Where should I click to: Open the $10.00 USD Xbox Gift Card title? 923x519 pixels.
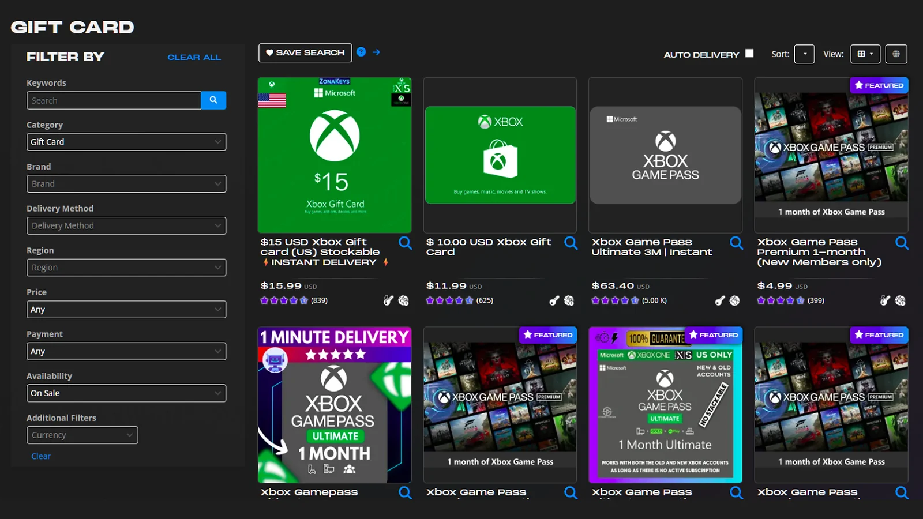tap(489, 247)
